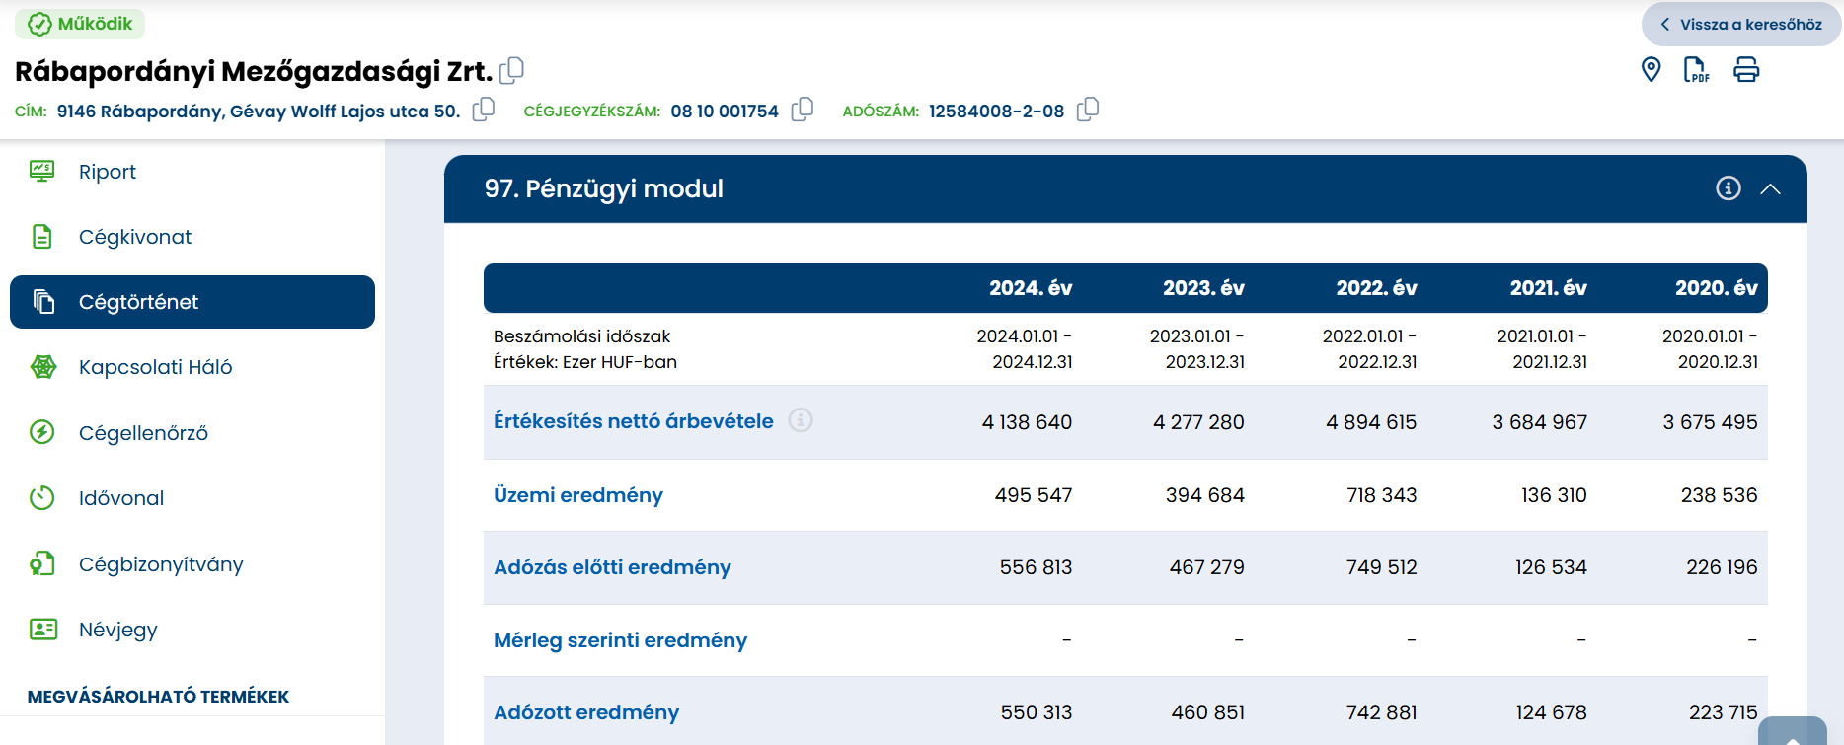Screen dimensions: 1844x745
Task: Open Névjegy in the sidebar
Action: pyautogui.click(x=118, y=630)
